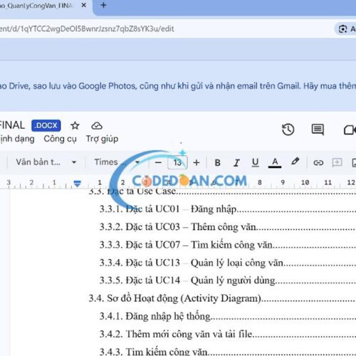Image resolution: width=356 pixels, height=356 pixels.
Task: Click the add comment icon in toolbar
Action: [337, 162]
